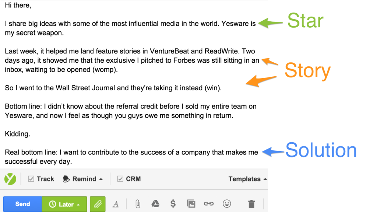The height and width of the screenshot is (212, 377).
Task: Click the Later schedule button clock icon
Action: (x=53, y=204)
